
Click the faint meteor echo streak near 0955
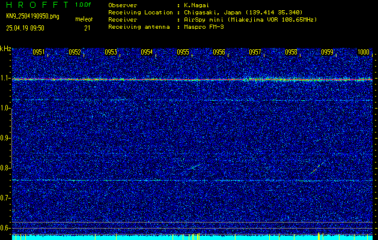tap(195, 167)
